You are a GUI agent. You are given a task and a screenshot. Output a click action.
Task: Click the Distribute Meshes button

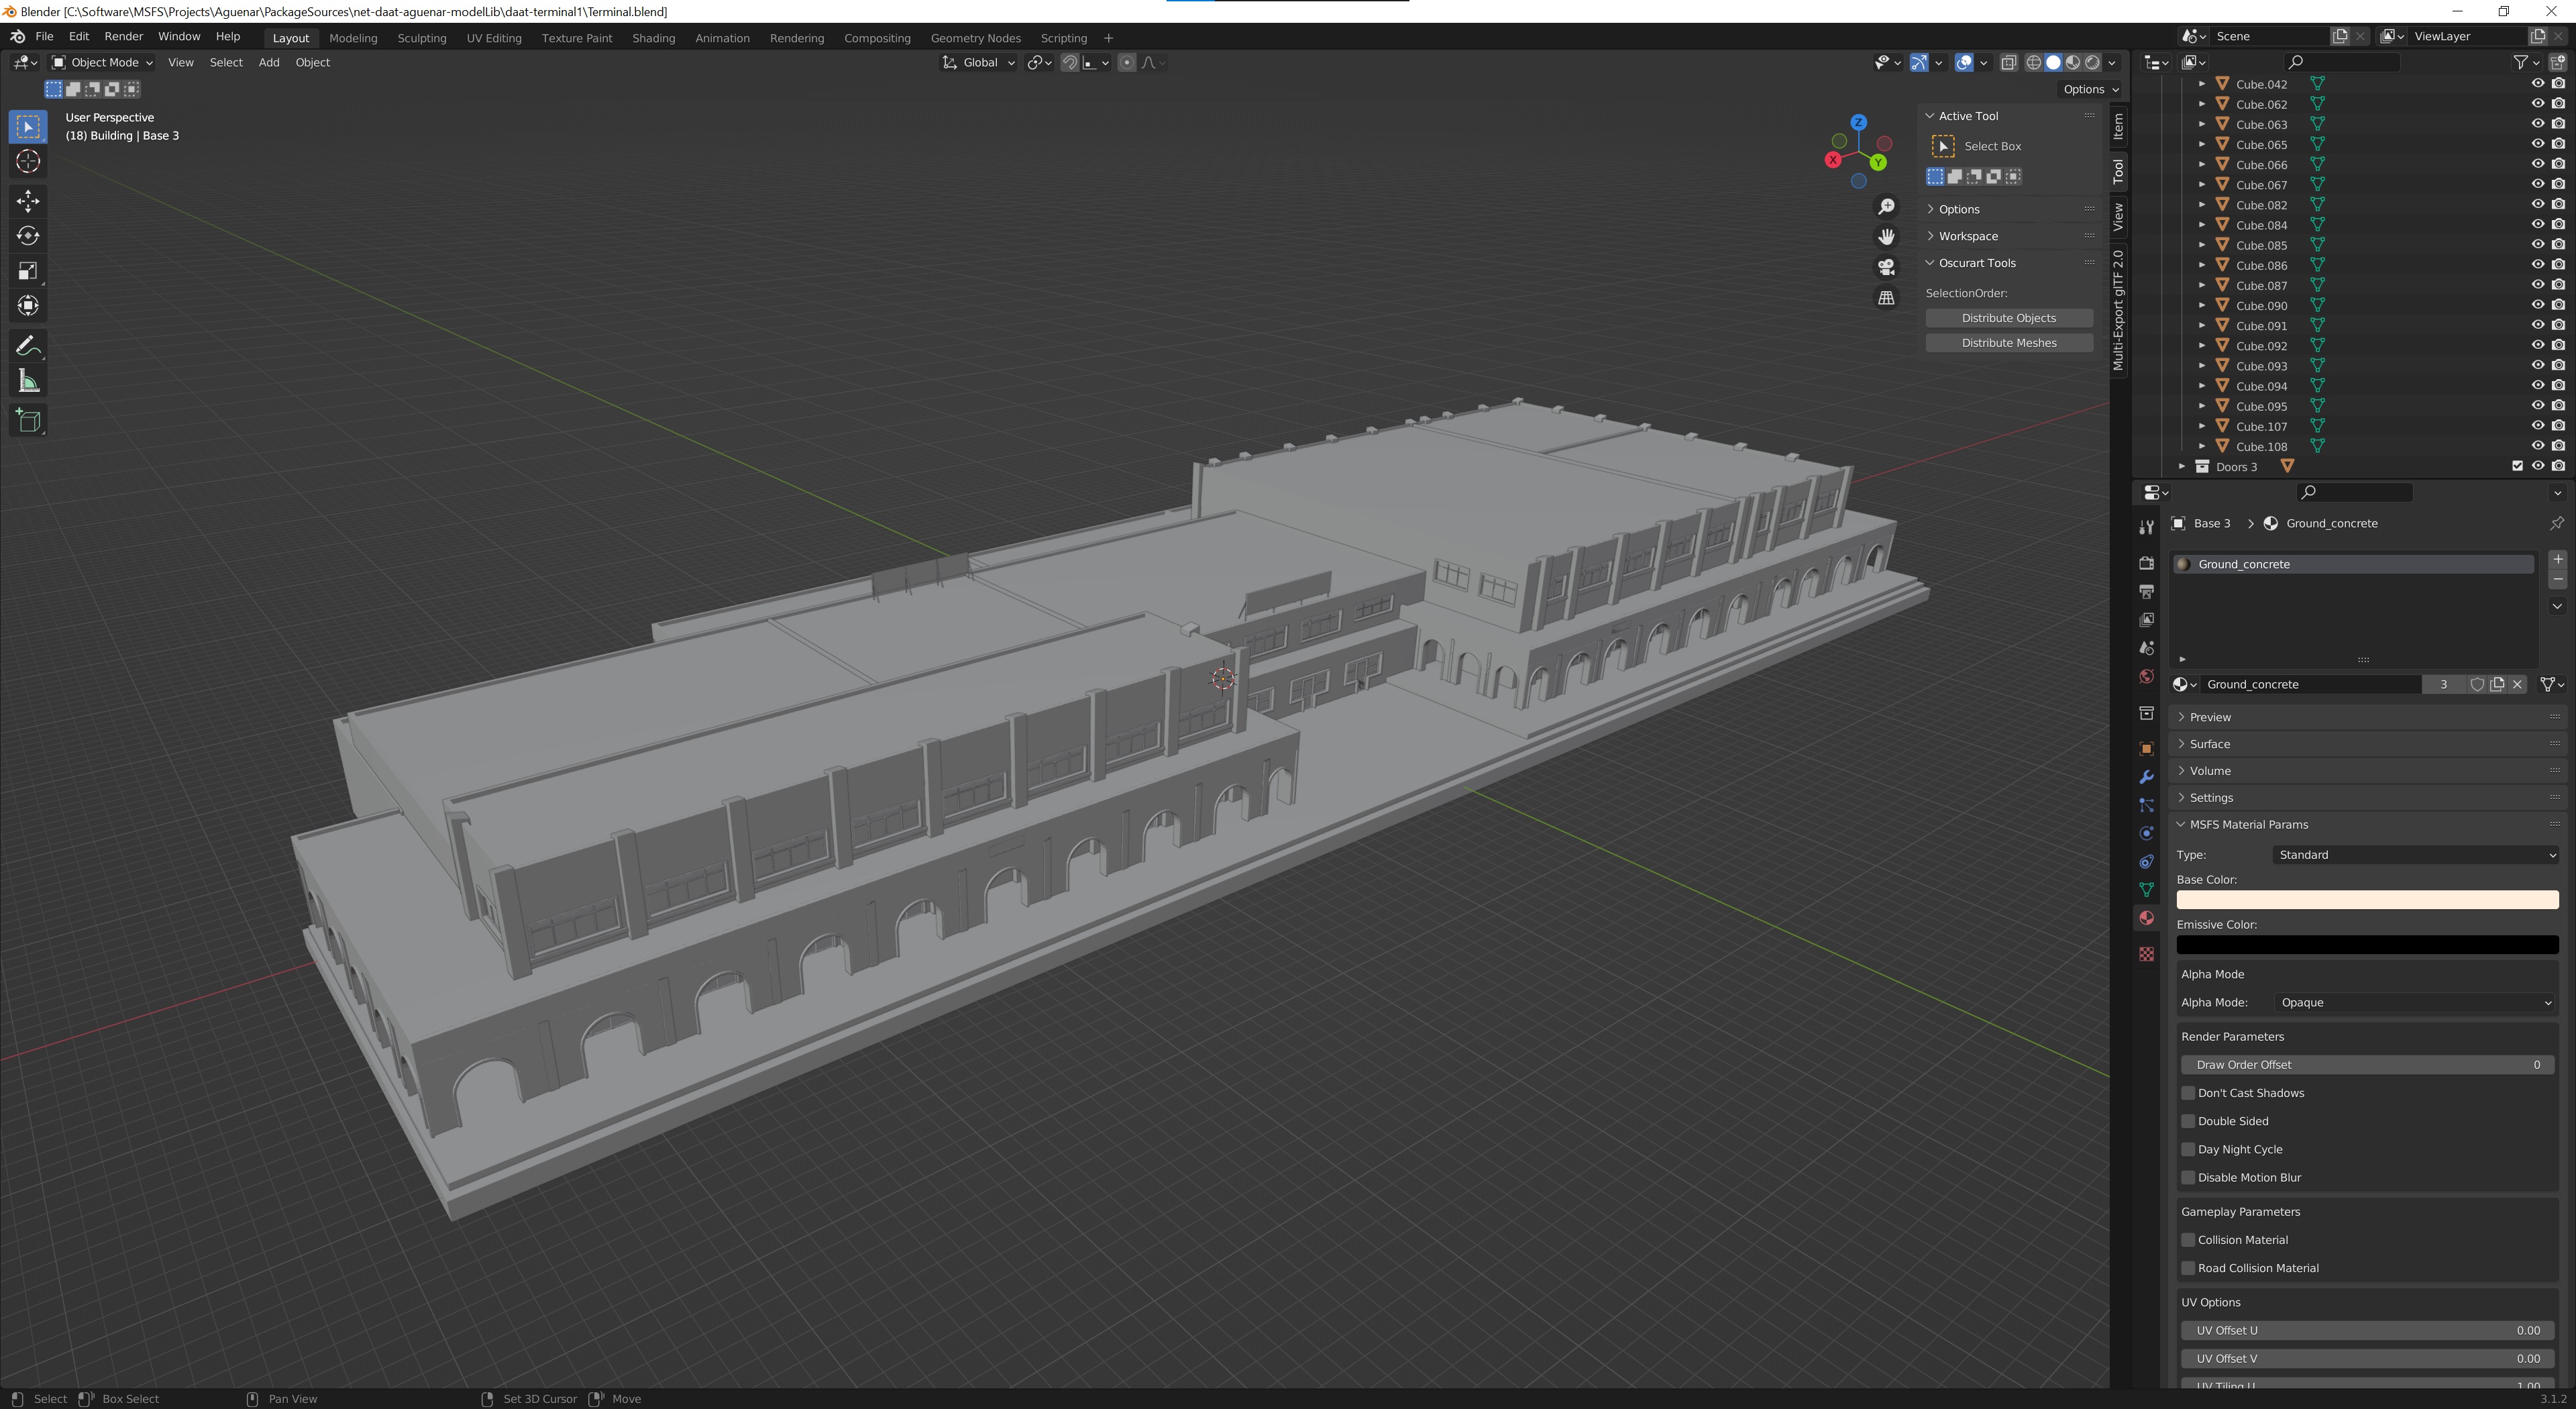coord(2008,343)
